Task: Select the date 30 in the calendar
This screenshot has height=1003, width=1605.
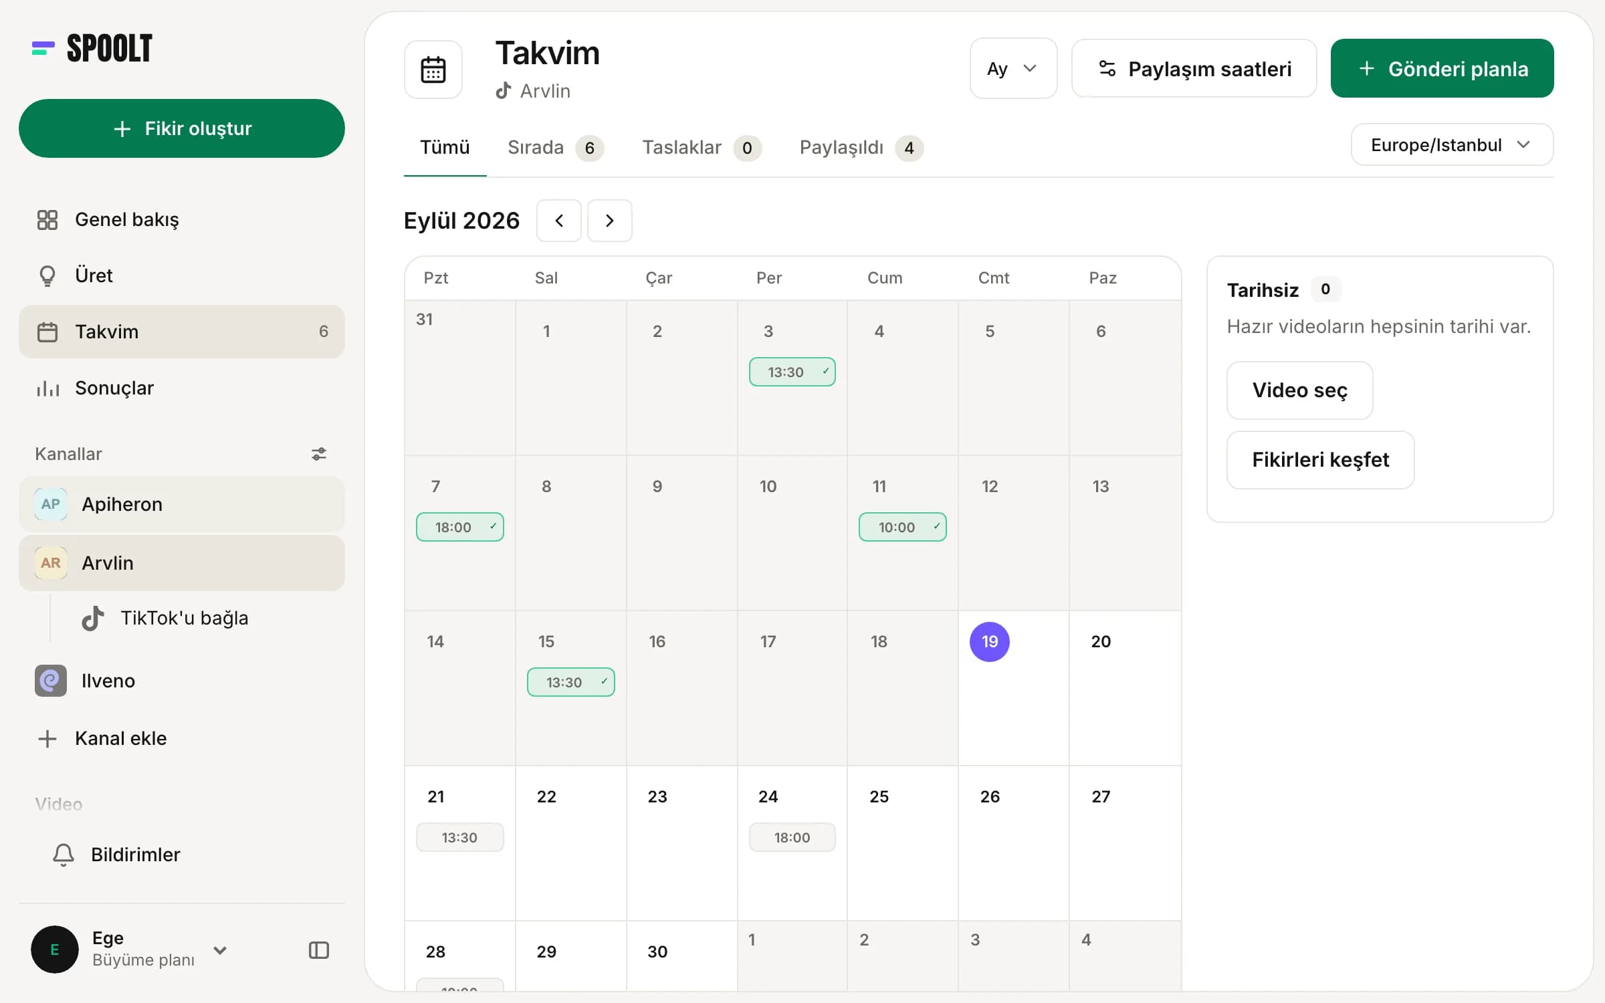Action: [x=657, y=952]
